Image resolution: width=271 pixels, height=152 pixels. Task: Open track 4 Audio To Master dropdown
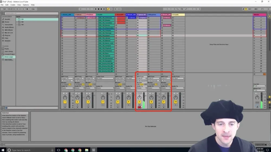[x=105, y=88]
